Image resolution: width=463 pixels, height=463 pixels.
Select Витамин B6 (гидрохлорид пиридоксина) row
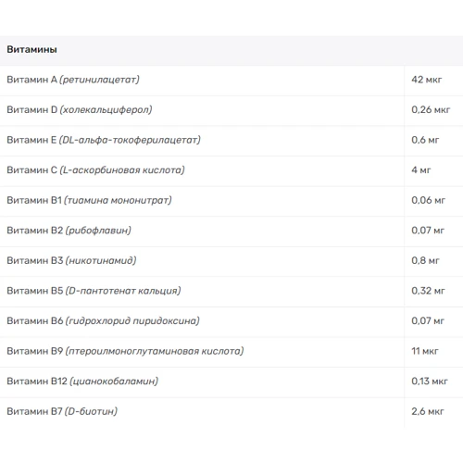[231, 322]
